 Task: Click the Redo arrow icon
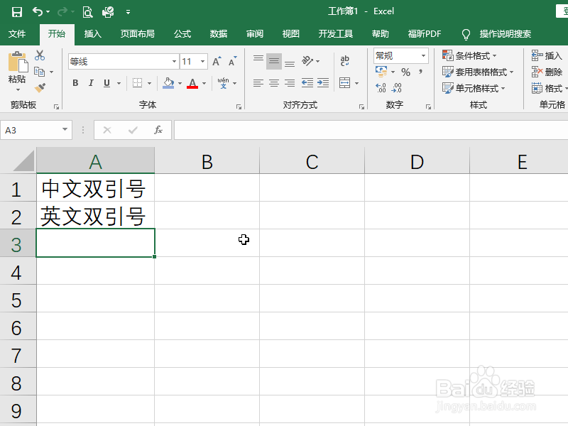(x=62, y=11)
